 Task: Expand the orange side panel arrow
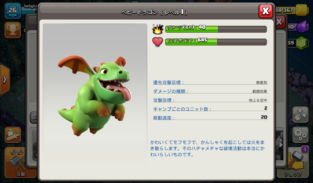[x=5, y=80]
